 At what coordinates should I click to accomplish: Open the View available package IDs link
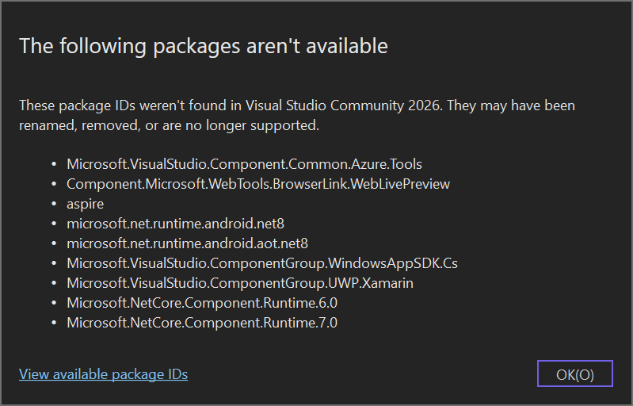point(103,373)
